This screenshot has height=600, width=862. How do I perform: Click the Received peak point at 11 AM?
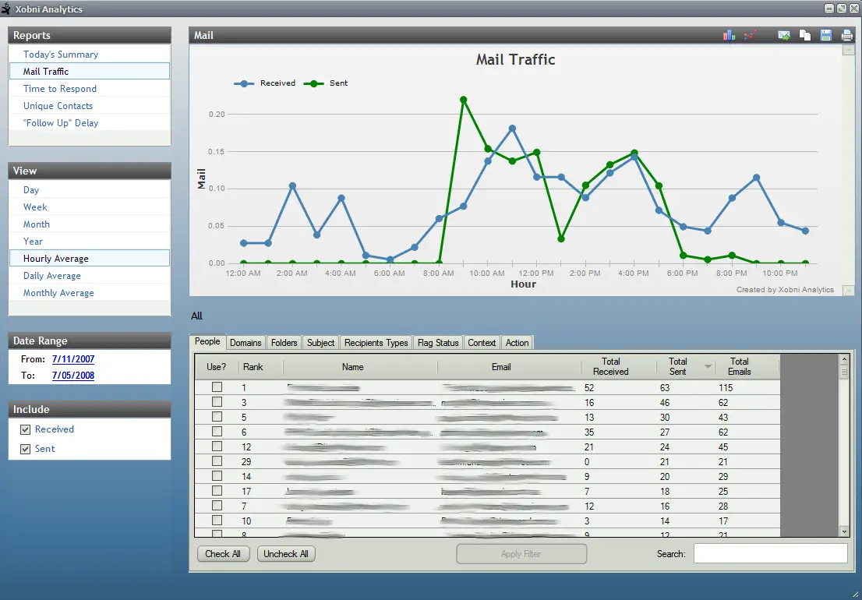point(512,128)
